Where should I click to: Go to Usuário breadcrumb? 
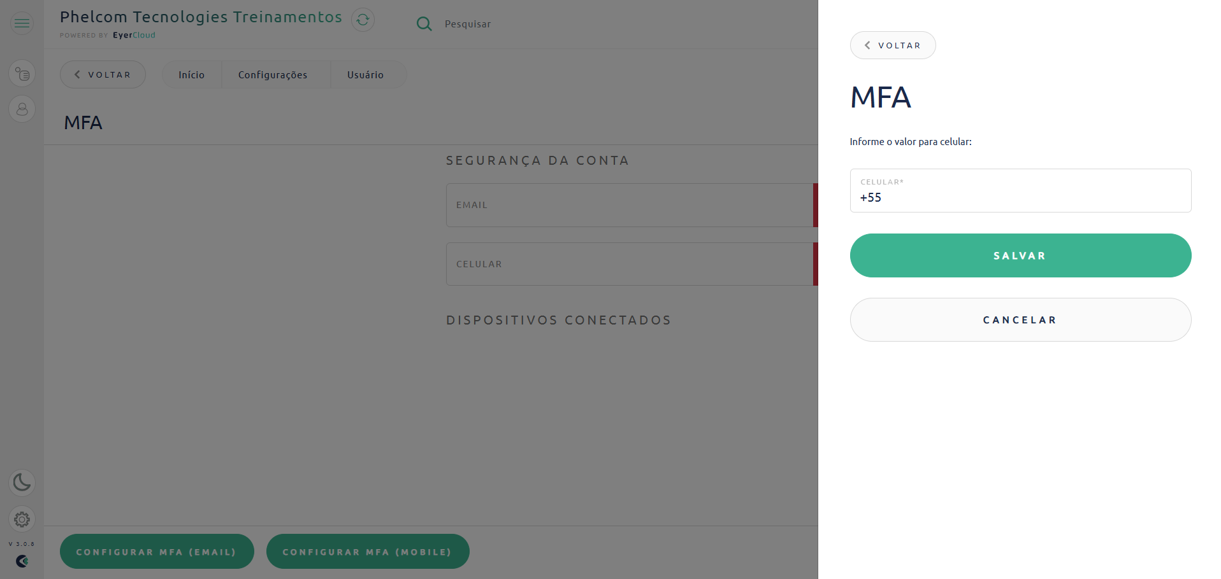(x=365, y=75)
